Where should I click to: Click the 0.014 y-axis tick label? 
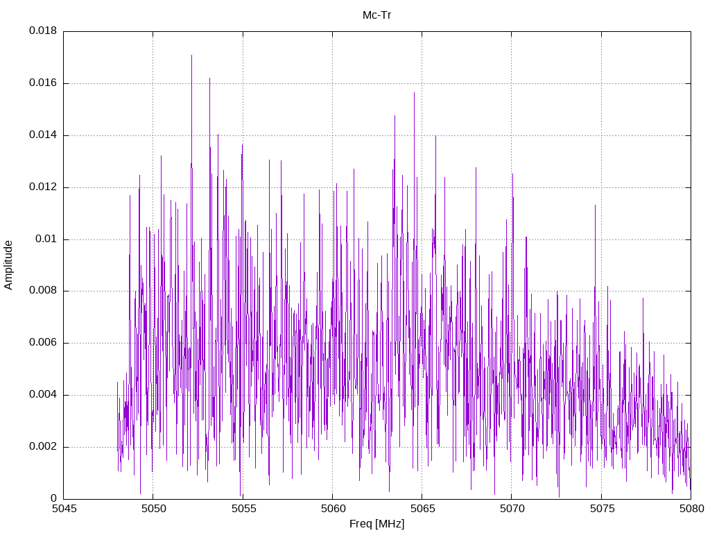pos(43,135)
